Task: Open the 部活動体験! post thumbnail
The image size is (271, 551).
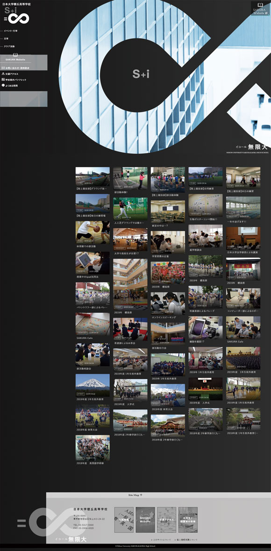Action: [x=130, y=178]
